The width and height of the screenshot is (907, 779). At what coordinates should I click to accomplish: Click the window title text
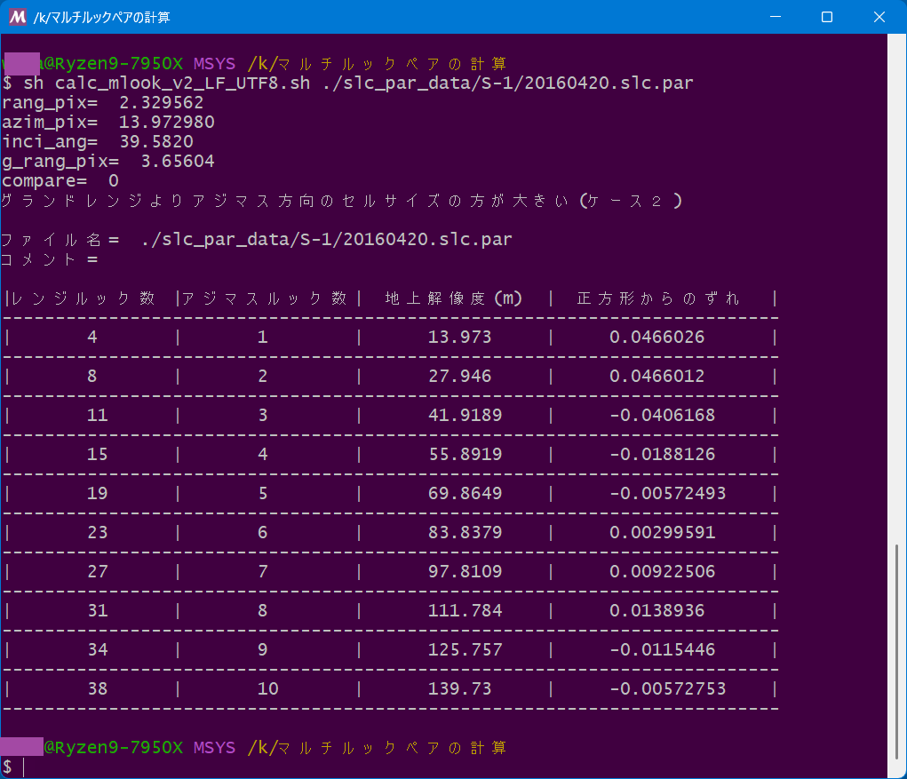click(102, 18)
